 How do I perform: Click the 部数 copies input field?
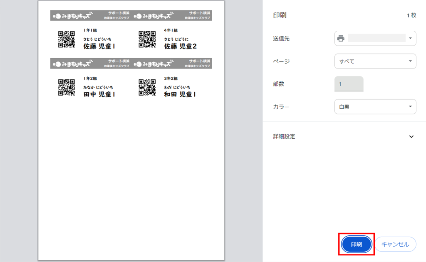pyautogui.click(x=349, y=84)
